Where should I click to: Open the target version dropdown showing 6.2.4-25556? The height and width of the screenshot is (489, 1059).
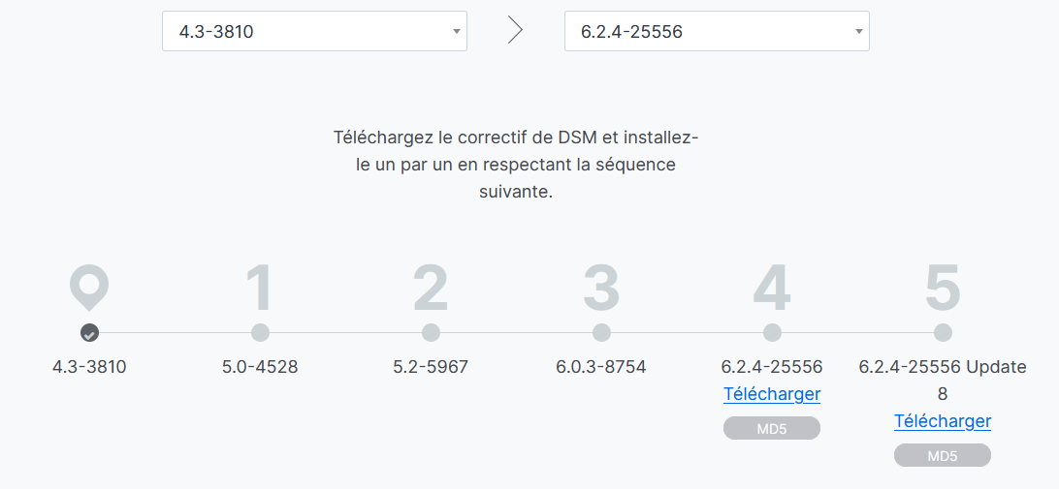click(718, 30)
